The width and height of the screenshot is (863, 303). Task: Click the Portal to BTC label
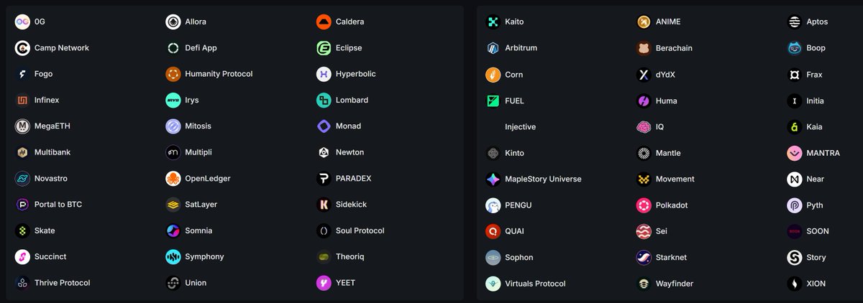click(58, 205)
